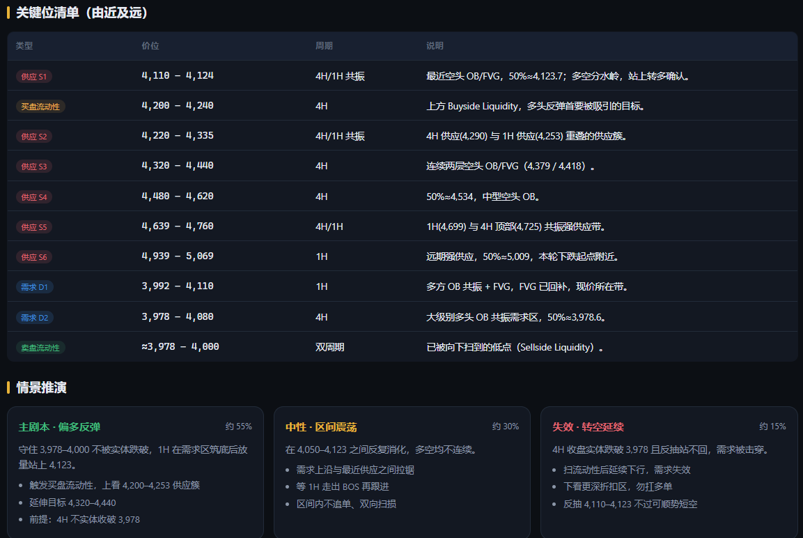803x538 pixels.
Task: Click the price range 4,639 – 4,760
Action: (178, 226)
